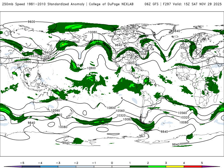This screenshot has height=168, width=224.
Task: Click the '10320' contour label over Alaska
Action: coord(99,42)
